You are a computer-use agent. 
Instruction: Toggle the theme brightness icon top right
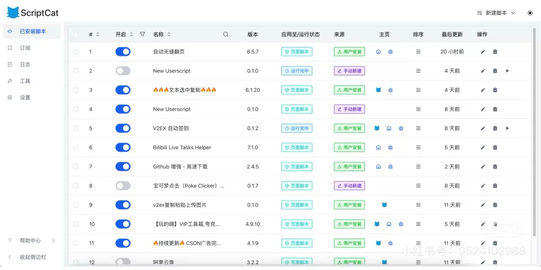coord(530,13)
